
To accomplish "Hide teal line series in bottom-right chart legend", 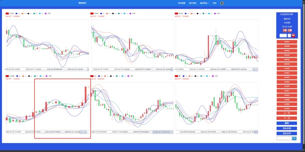I will 203,76.
